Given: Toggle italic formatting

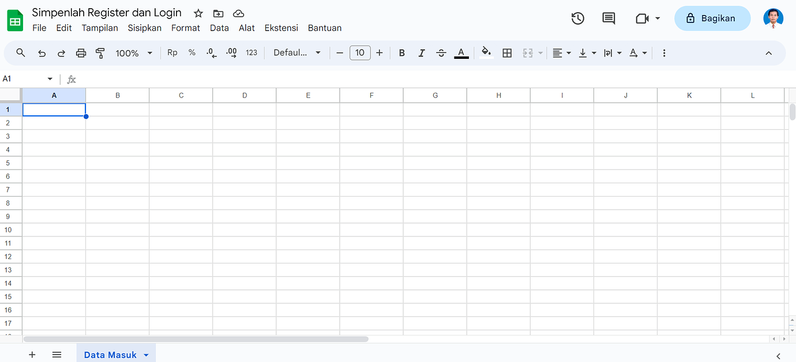Looking at the screenshot, I should (422, 52).
